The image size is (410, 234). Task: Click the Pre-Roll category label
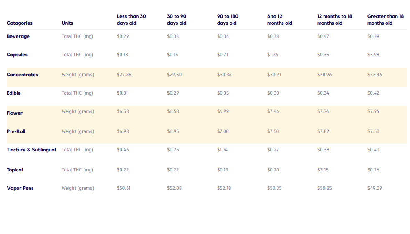[x=16, y=131]
